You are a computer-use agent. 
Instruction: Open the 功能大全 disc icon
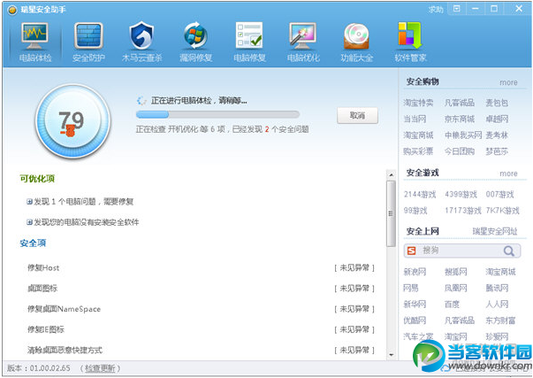[357, 42]
